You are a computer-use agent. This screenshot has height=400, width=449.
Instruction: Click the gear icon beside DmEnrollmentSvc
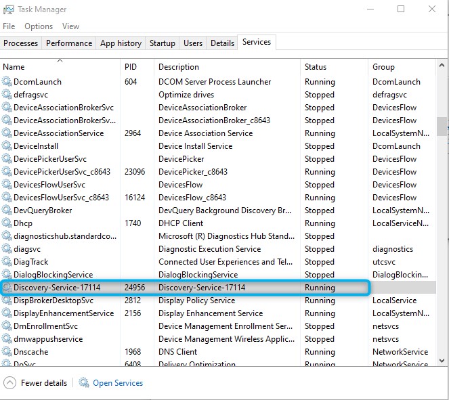7,326
